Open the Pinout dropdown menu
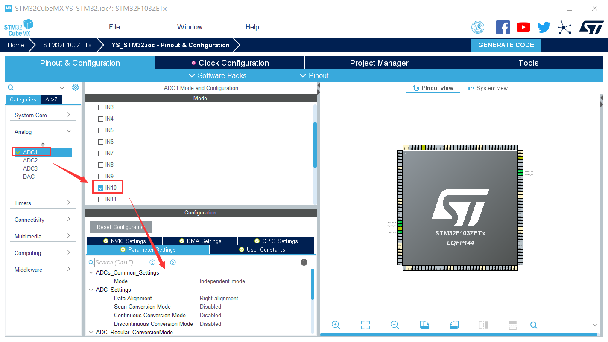 click(x=314, y=75)
